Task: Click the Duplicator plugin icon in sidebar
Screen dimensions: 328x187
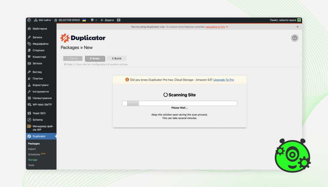Action: coord(30,136)
